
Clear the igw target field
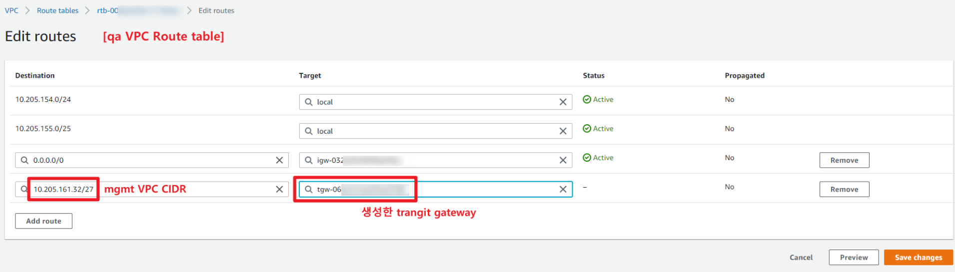563,160
